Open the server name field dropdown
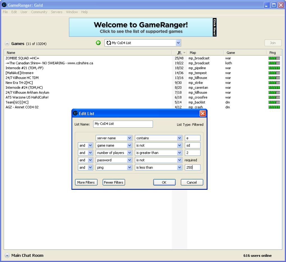286x262 pixels. (x=130, y=138)
